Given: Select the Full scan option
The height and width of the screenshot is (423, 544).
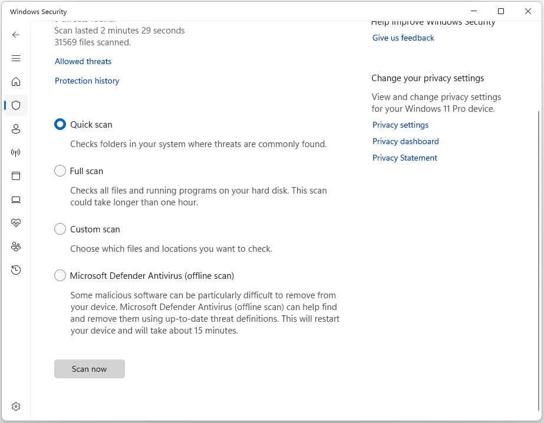Looking at the screenshot, I should pyautogui.click(x=60, y=171).
